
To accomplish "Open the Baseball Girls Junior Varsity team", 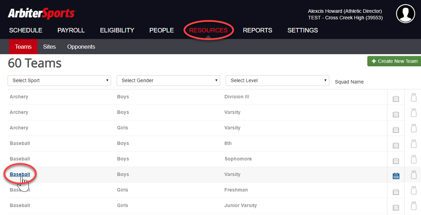I will 20,205.
